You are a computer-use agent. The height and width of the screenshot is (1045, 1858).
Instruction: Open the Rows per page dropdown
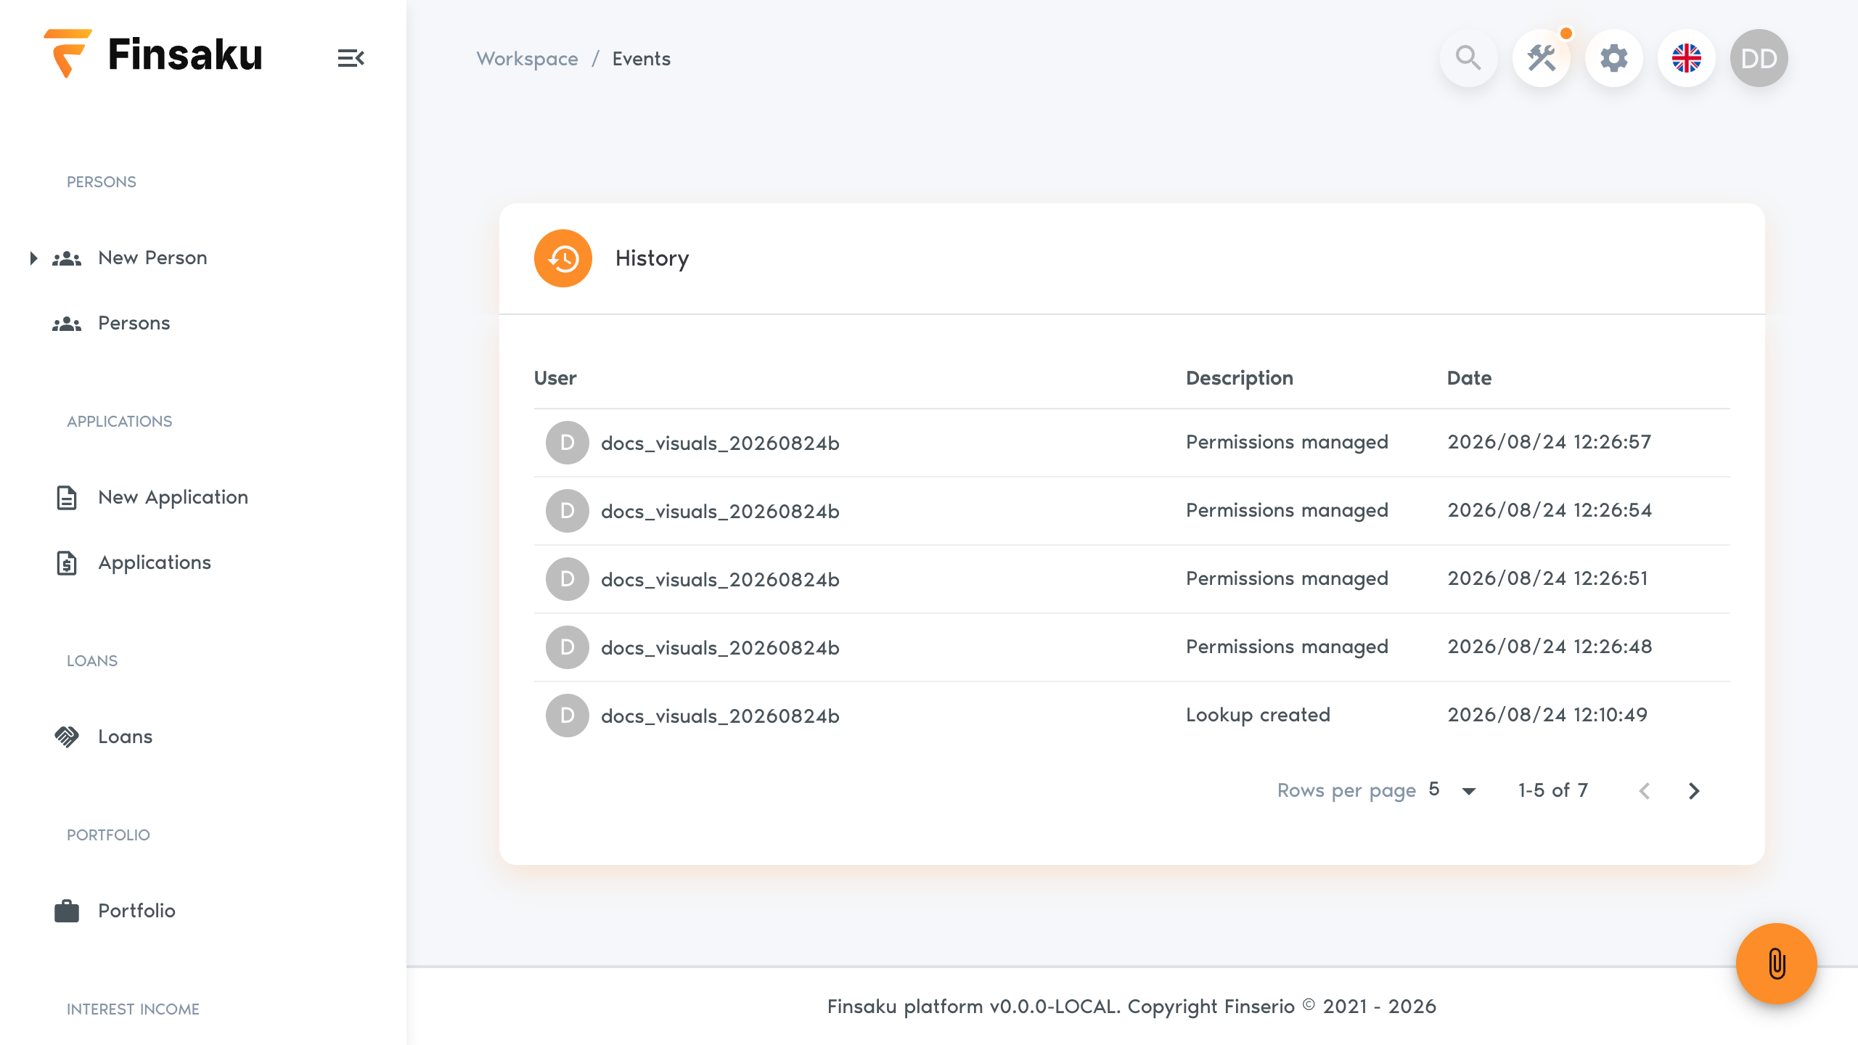click(x=1453, y=790)
